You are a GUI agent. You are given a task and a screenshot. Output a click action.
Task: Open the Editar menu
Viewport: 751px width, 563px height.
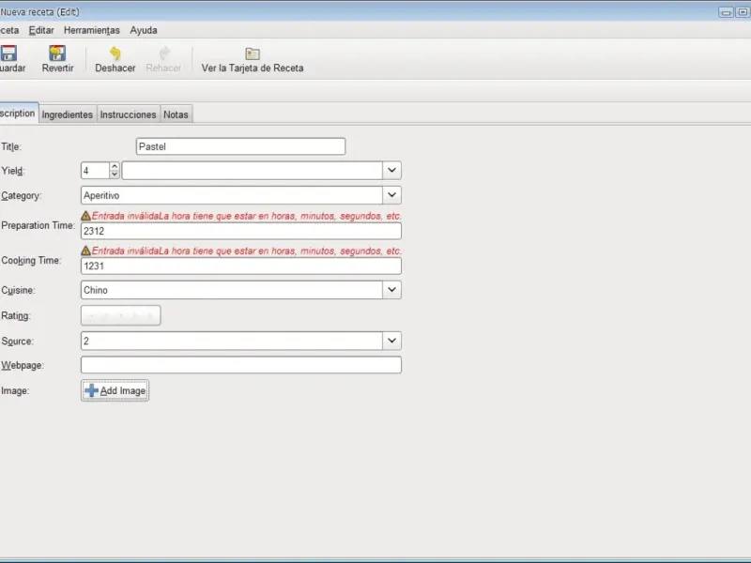click(x=41, y=30)
